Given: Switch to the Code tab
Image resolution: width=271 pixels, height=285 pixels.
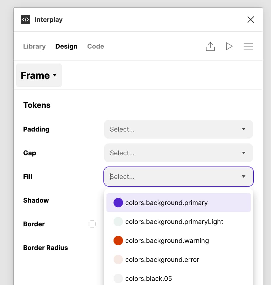Looking at the screenshot, I should coord(95,46).
